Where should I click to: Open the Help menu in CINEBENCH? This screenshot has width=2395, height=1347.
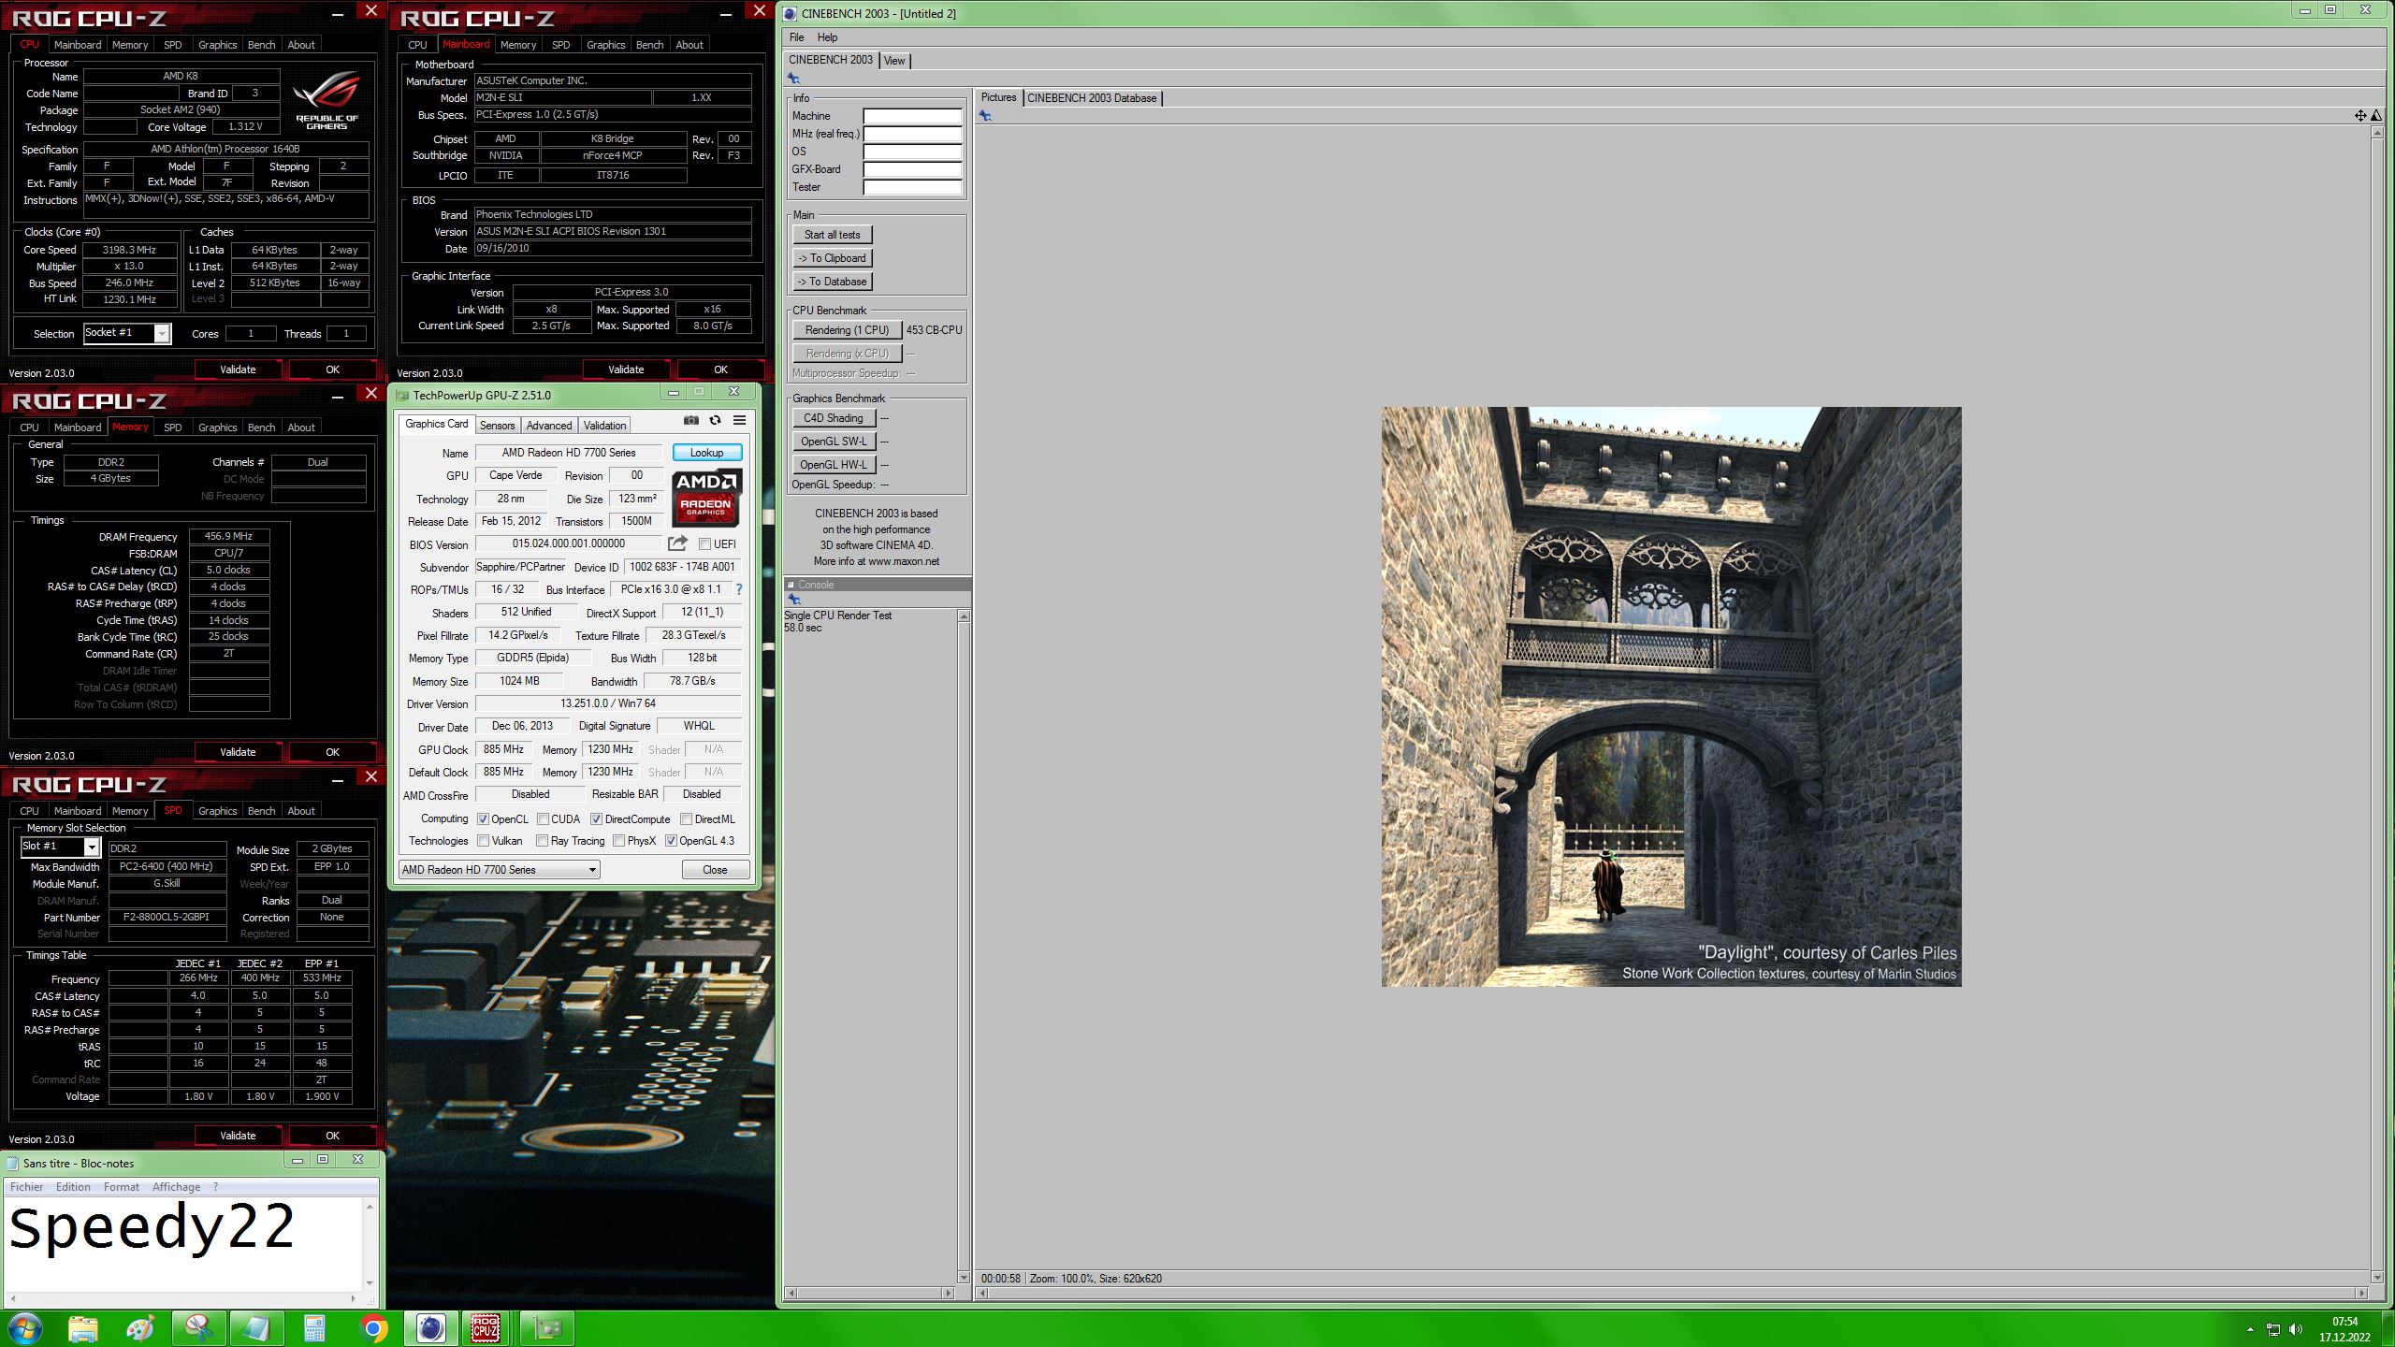click(827, 37)
